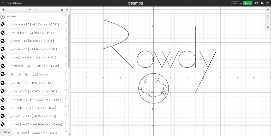Viewport: 271px width, 136px height.
Task: Delete the Smily folder
Action: pos(66,16)
